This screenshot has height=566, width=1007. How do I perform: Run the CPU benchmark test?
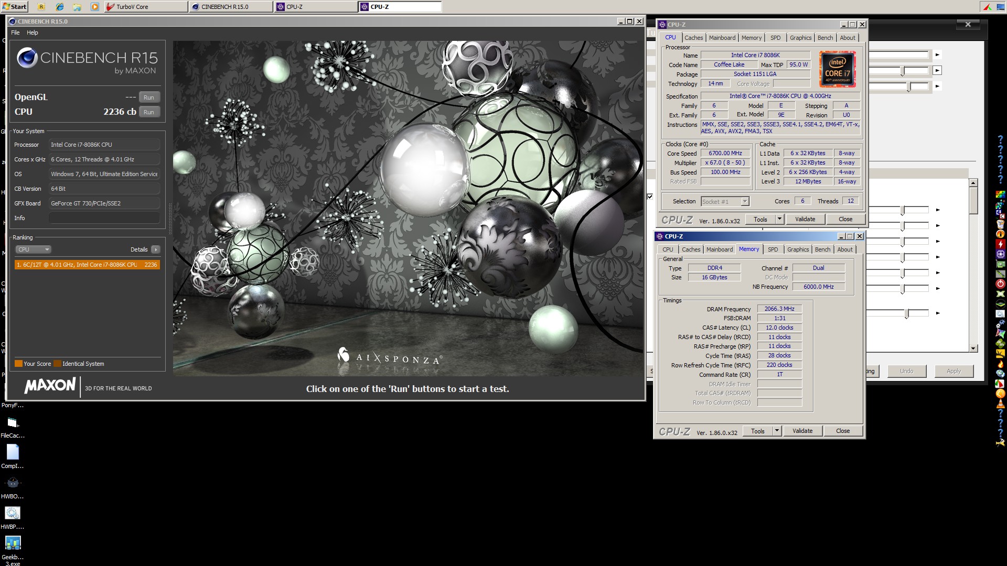pyautogui.click(x=149, y=112)
